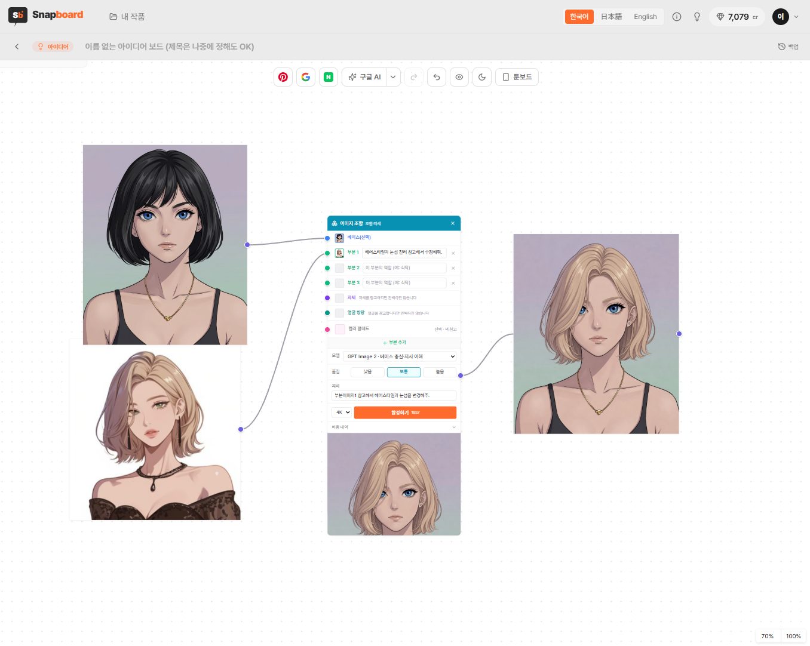
Task: Select 낮음 quality option
Action: pos(368,372)
